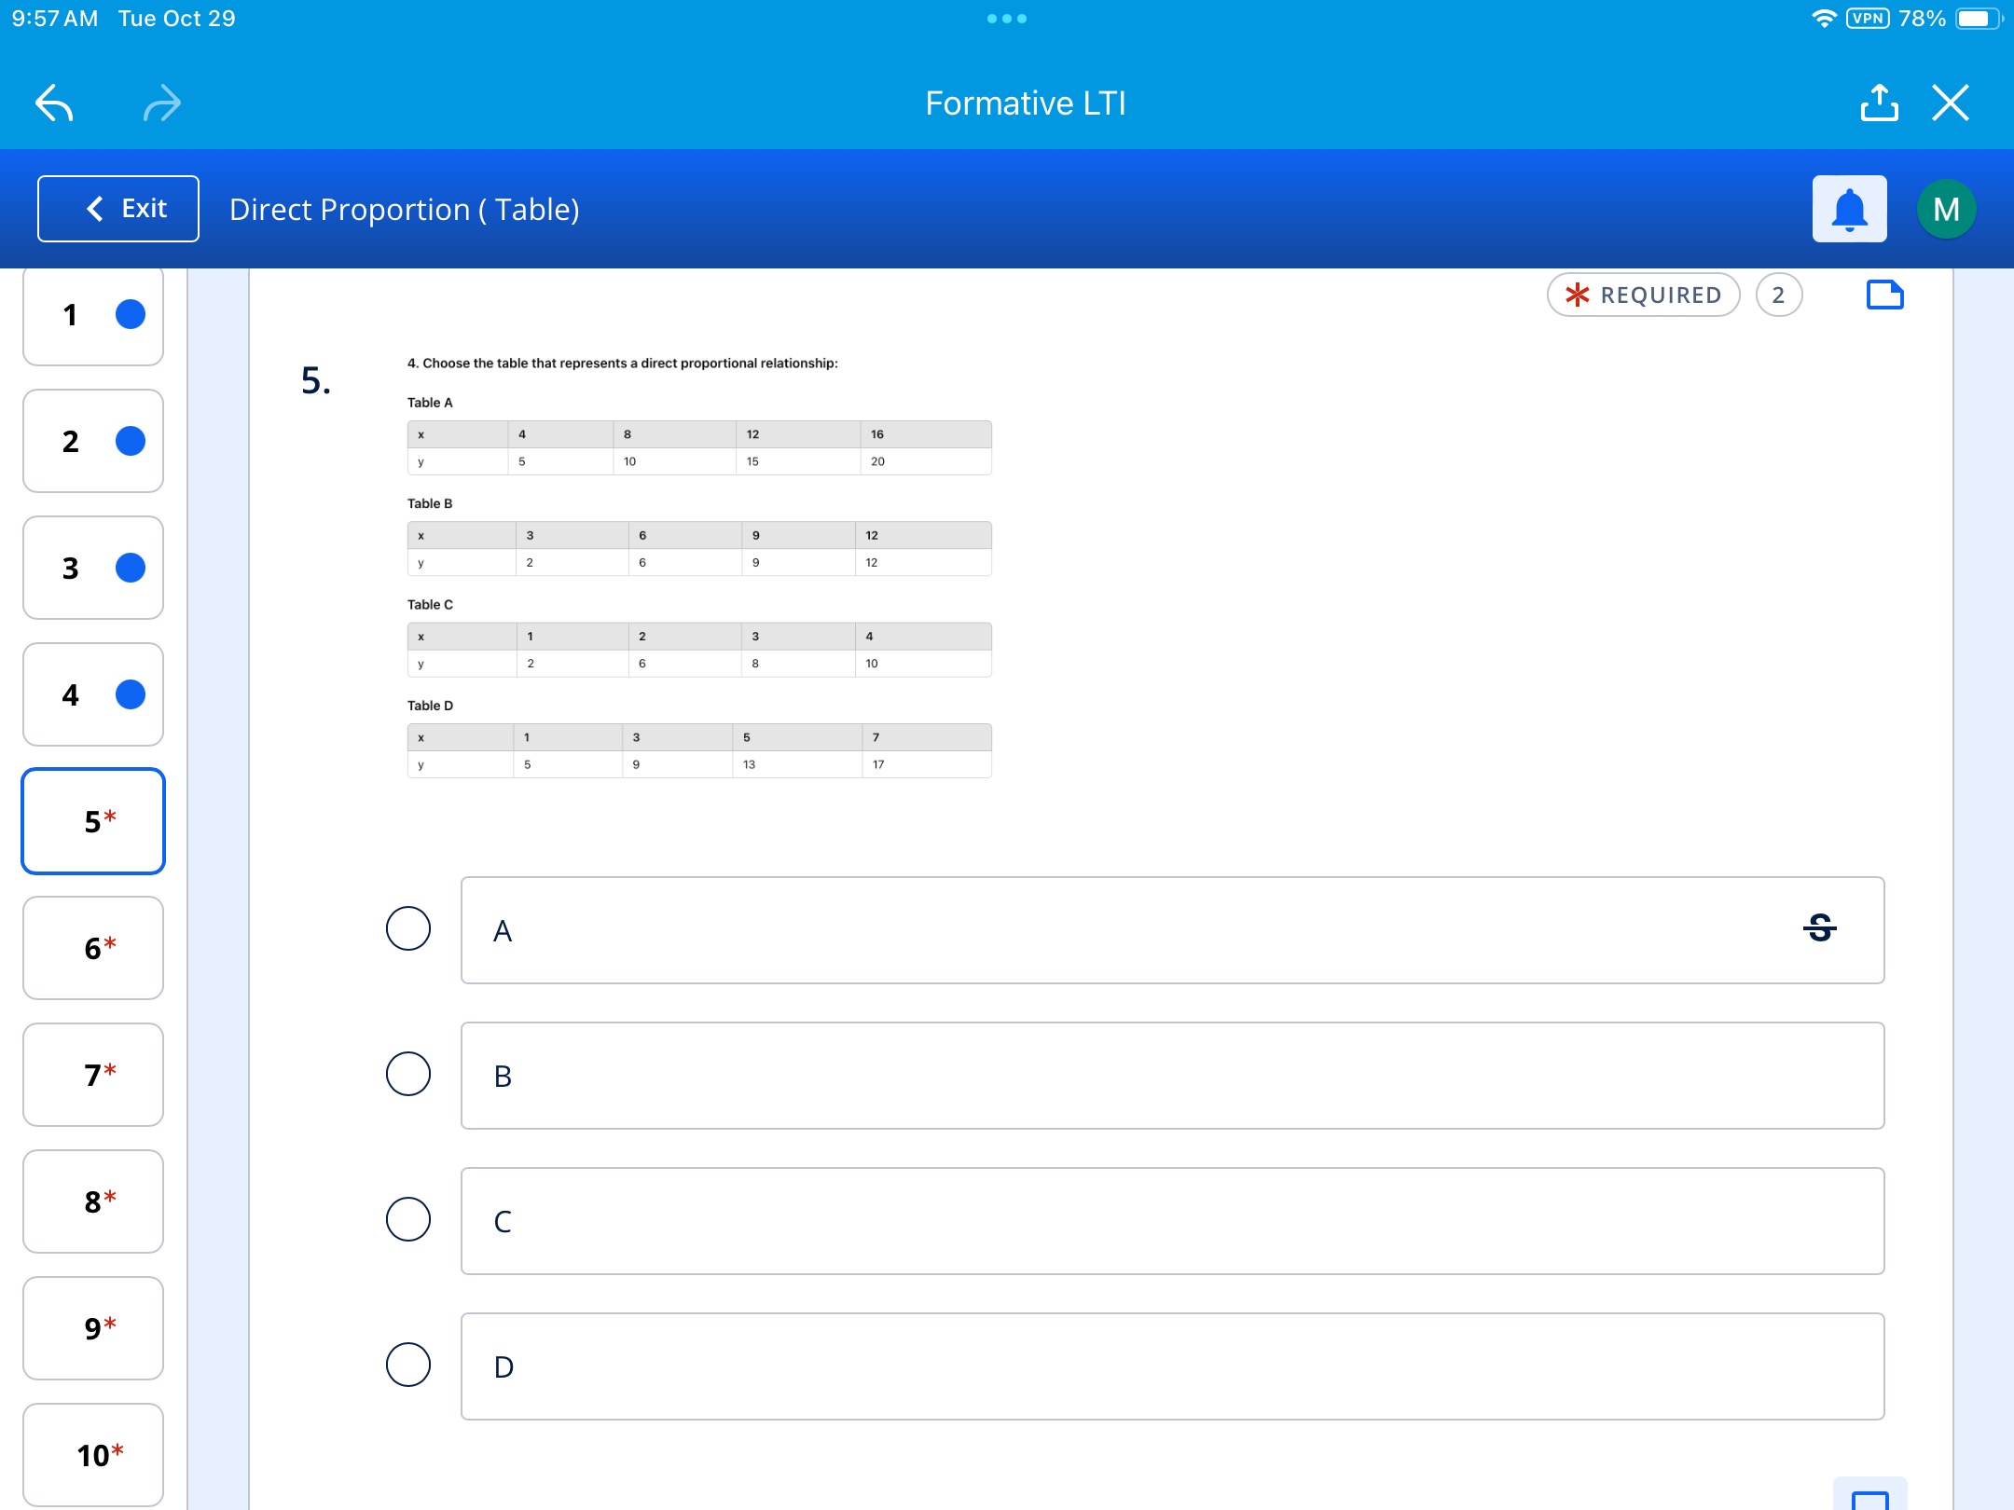Choose the answer box labeled B
Screen dimensions: 2014x1510
click(x=1173, y=1076)
